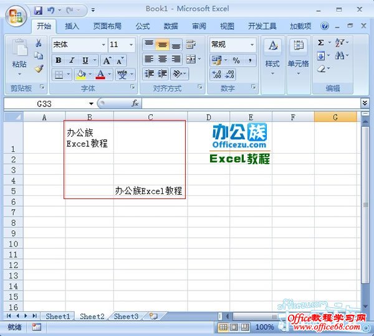The height and width of the screenshot is (336, 374).
Task: Increase indent in alignment group
Action: [162, 74]
